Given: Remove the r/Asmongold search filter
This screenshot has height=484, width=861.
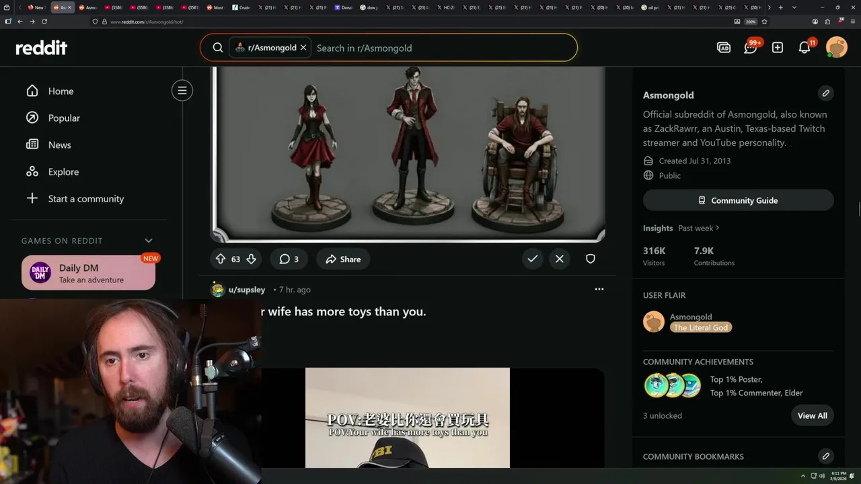Looking at the screenshot, I should 303,48.
